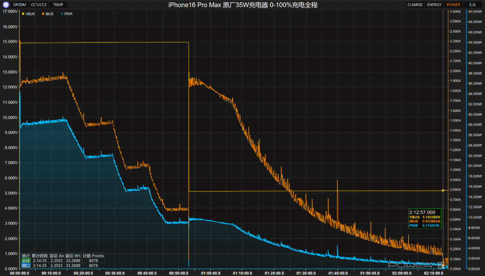
Task: Click the 01:40:00.0 time axis label
Action: (338, 273)
